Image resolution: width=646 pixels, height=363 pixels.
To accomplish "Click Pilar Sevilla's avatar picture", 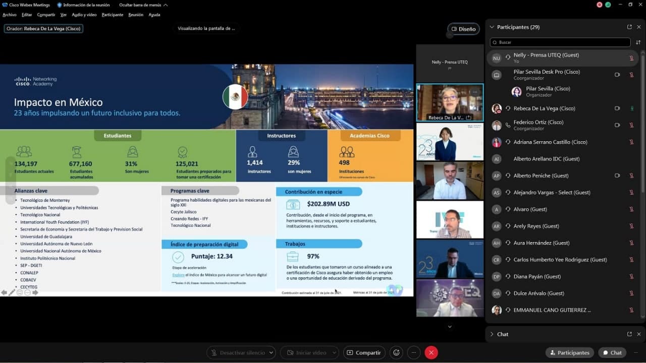I will (x=516, y=92).
